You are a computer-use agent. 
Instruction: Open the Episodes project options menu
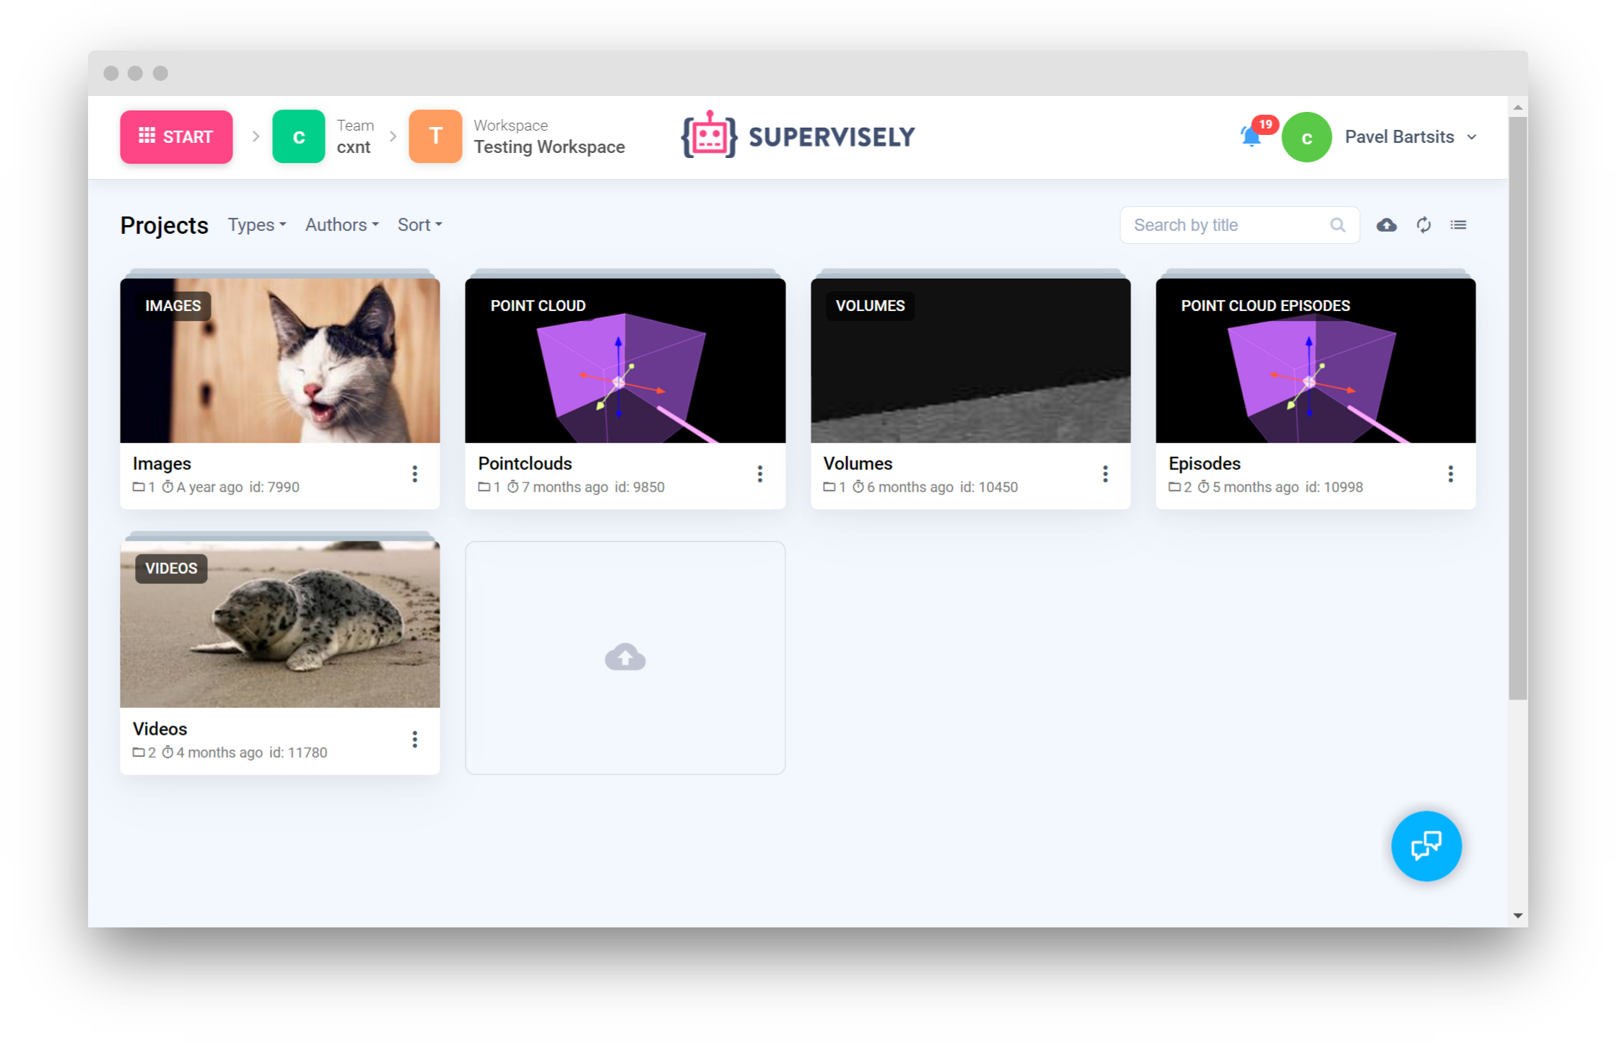1450,474
